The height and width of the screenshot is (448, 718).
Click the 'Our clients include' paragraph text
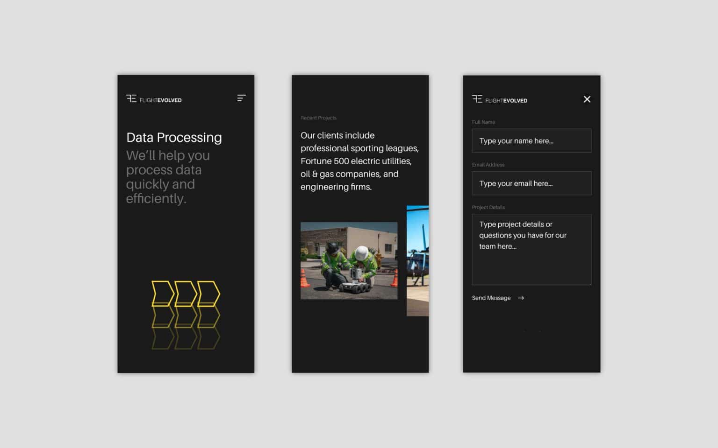359,161
